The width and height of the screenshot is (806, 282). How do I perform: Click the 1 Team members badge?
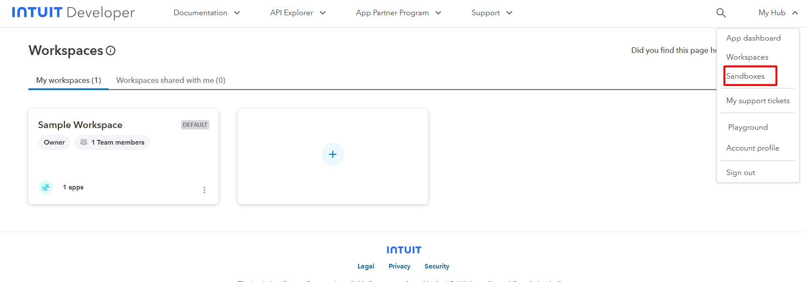112,142
